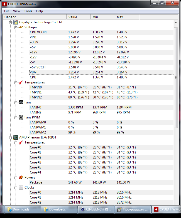Click the Min column header

[103, 17]
